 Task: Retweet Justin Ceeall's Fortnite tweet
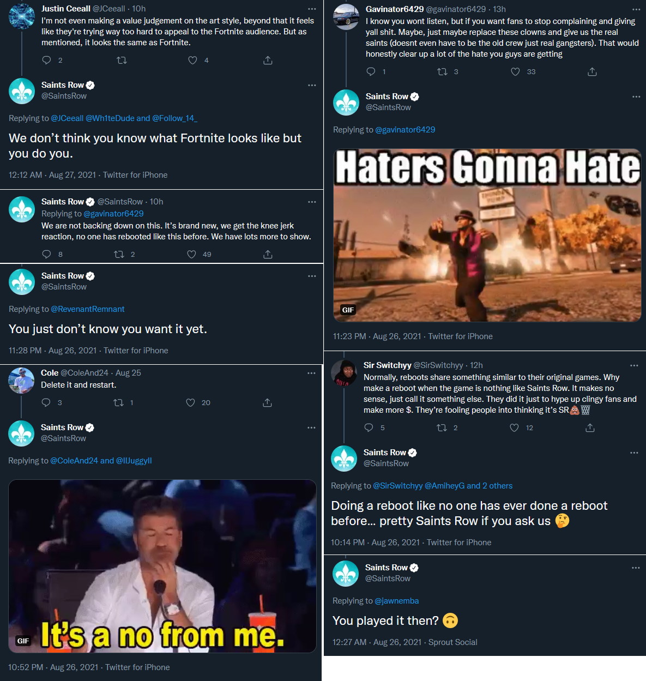coord(122,60)
